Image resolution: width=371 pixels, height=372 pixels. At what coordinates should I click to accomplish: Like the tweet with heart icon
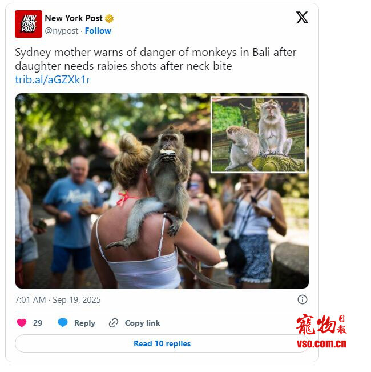click(x=22, y=323)
